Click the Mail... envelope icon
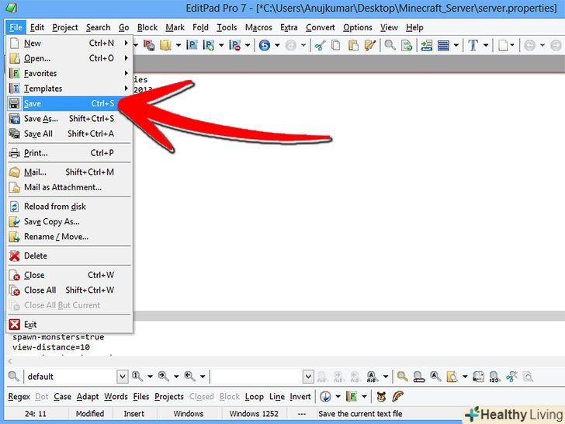This screenshot has height=424, width=565. (15, 172)
